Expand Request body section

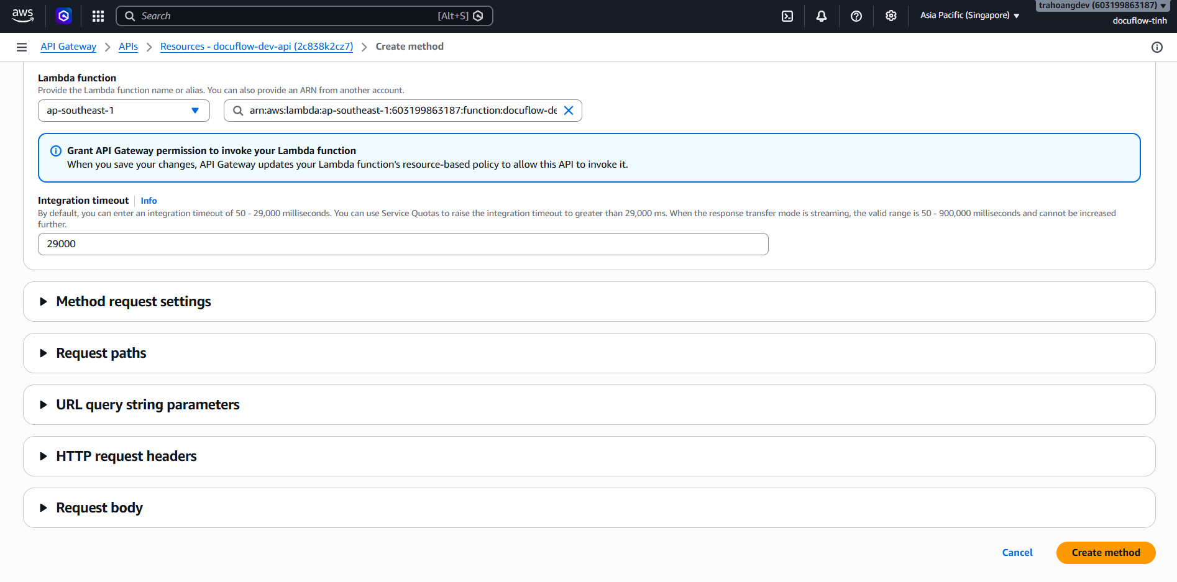589,508
